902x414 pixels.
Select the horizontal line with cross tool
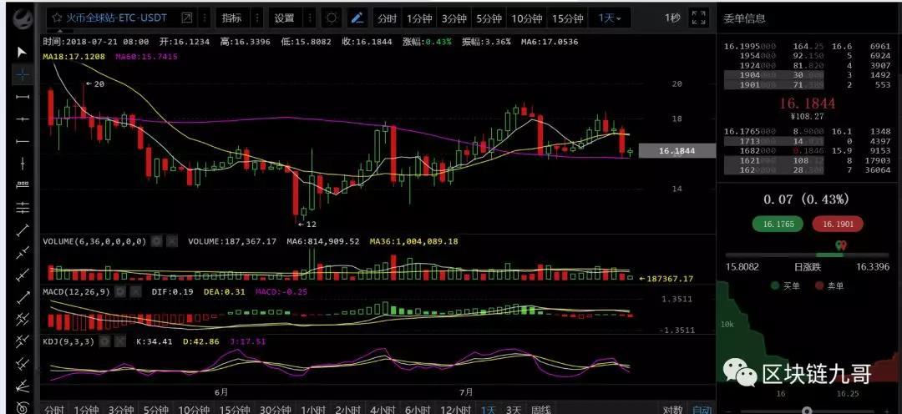pyautogui.click(x=23, y=119)
